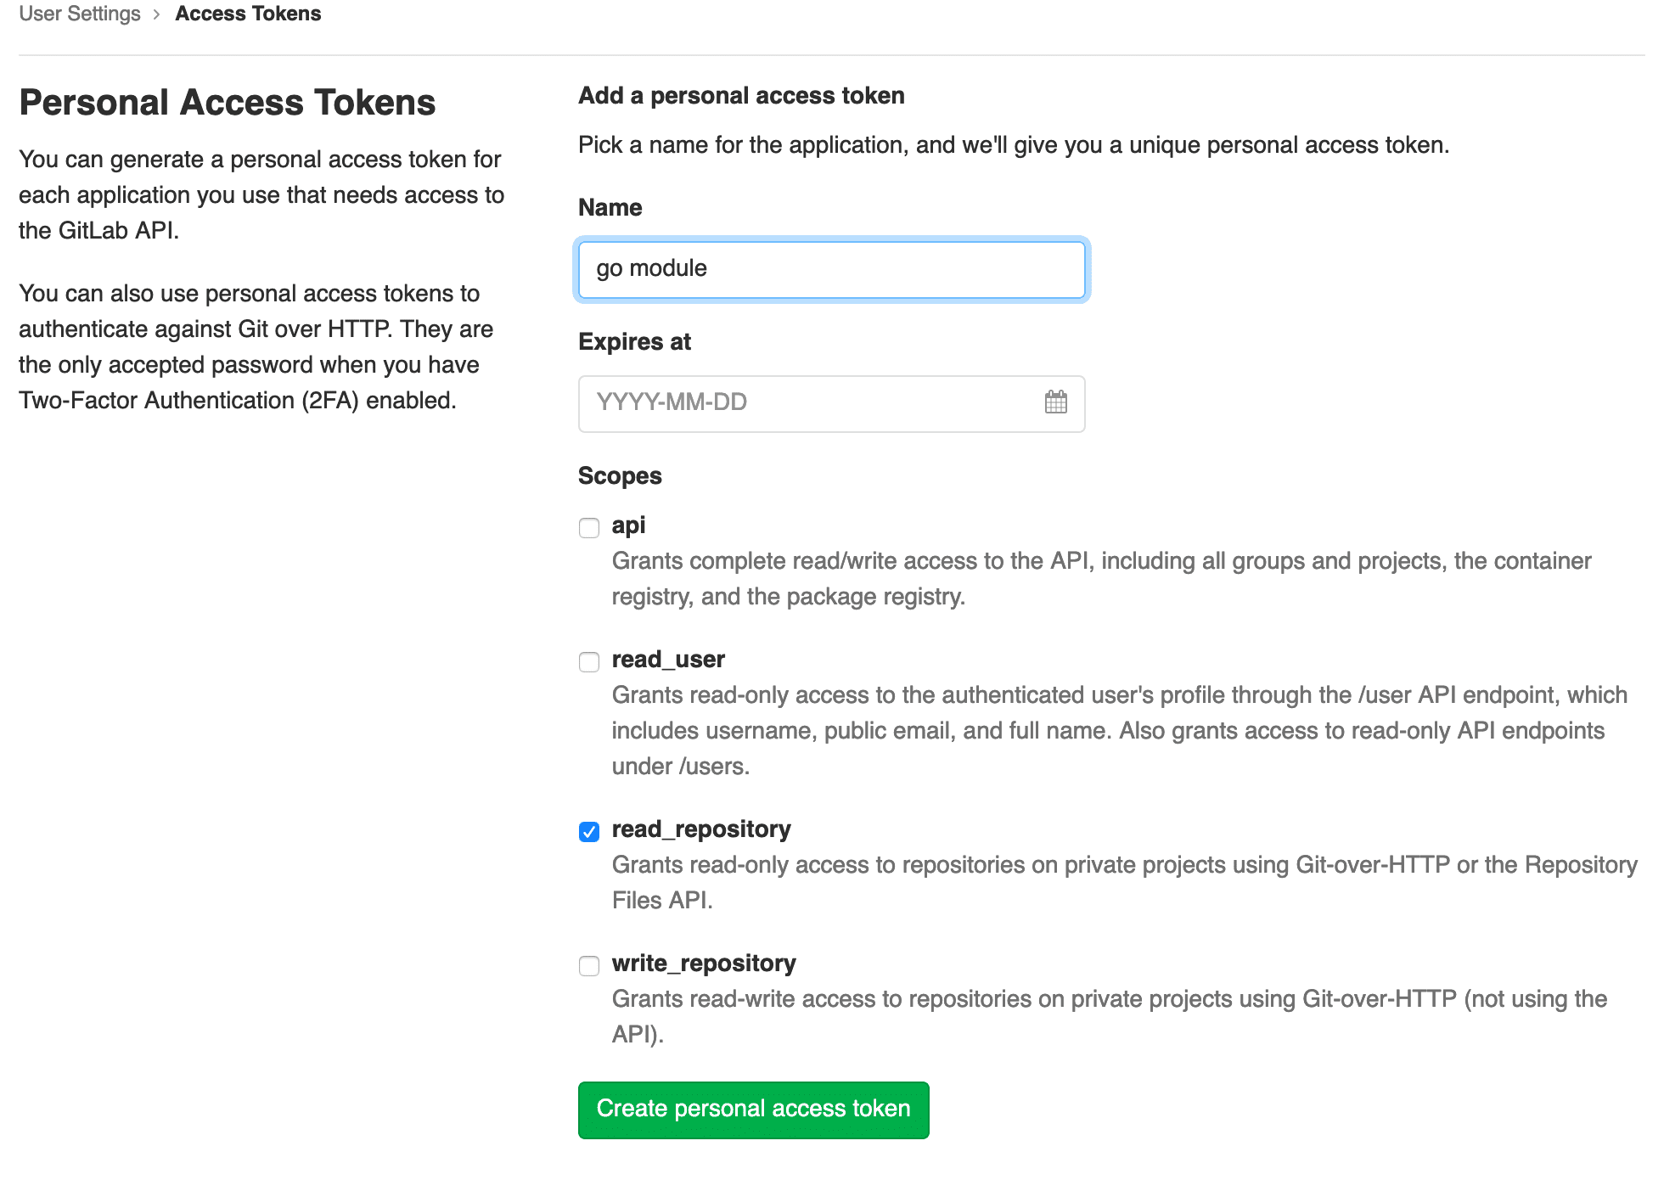
Task: Click the Scopes section heading
Action: (619, 476)
